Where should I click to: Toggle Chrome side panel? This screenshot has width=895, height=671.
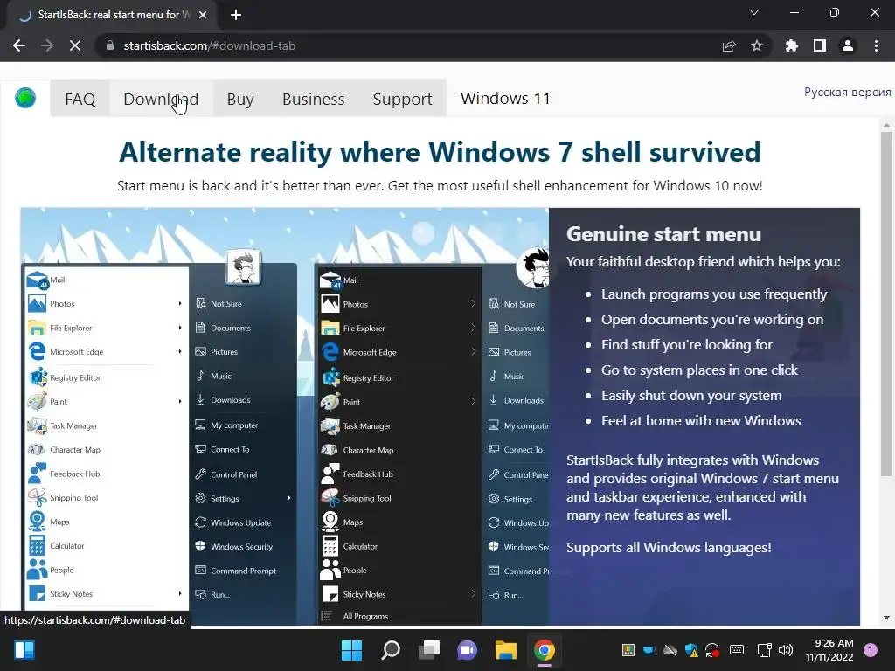[820, 45]
